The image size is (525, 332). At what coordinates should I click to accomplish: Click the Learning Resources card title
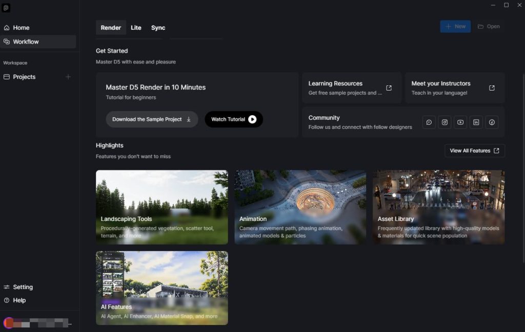coord(335,83)
